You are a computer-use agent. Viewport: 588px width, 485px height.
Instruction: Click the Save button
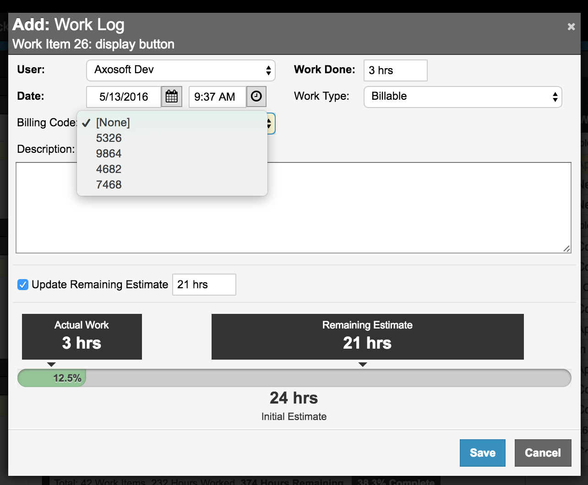click(x=482, y=453)
